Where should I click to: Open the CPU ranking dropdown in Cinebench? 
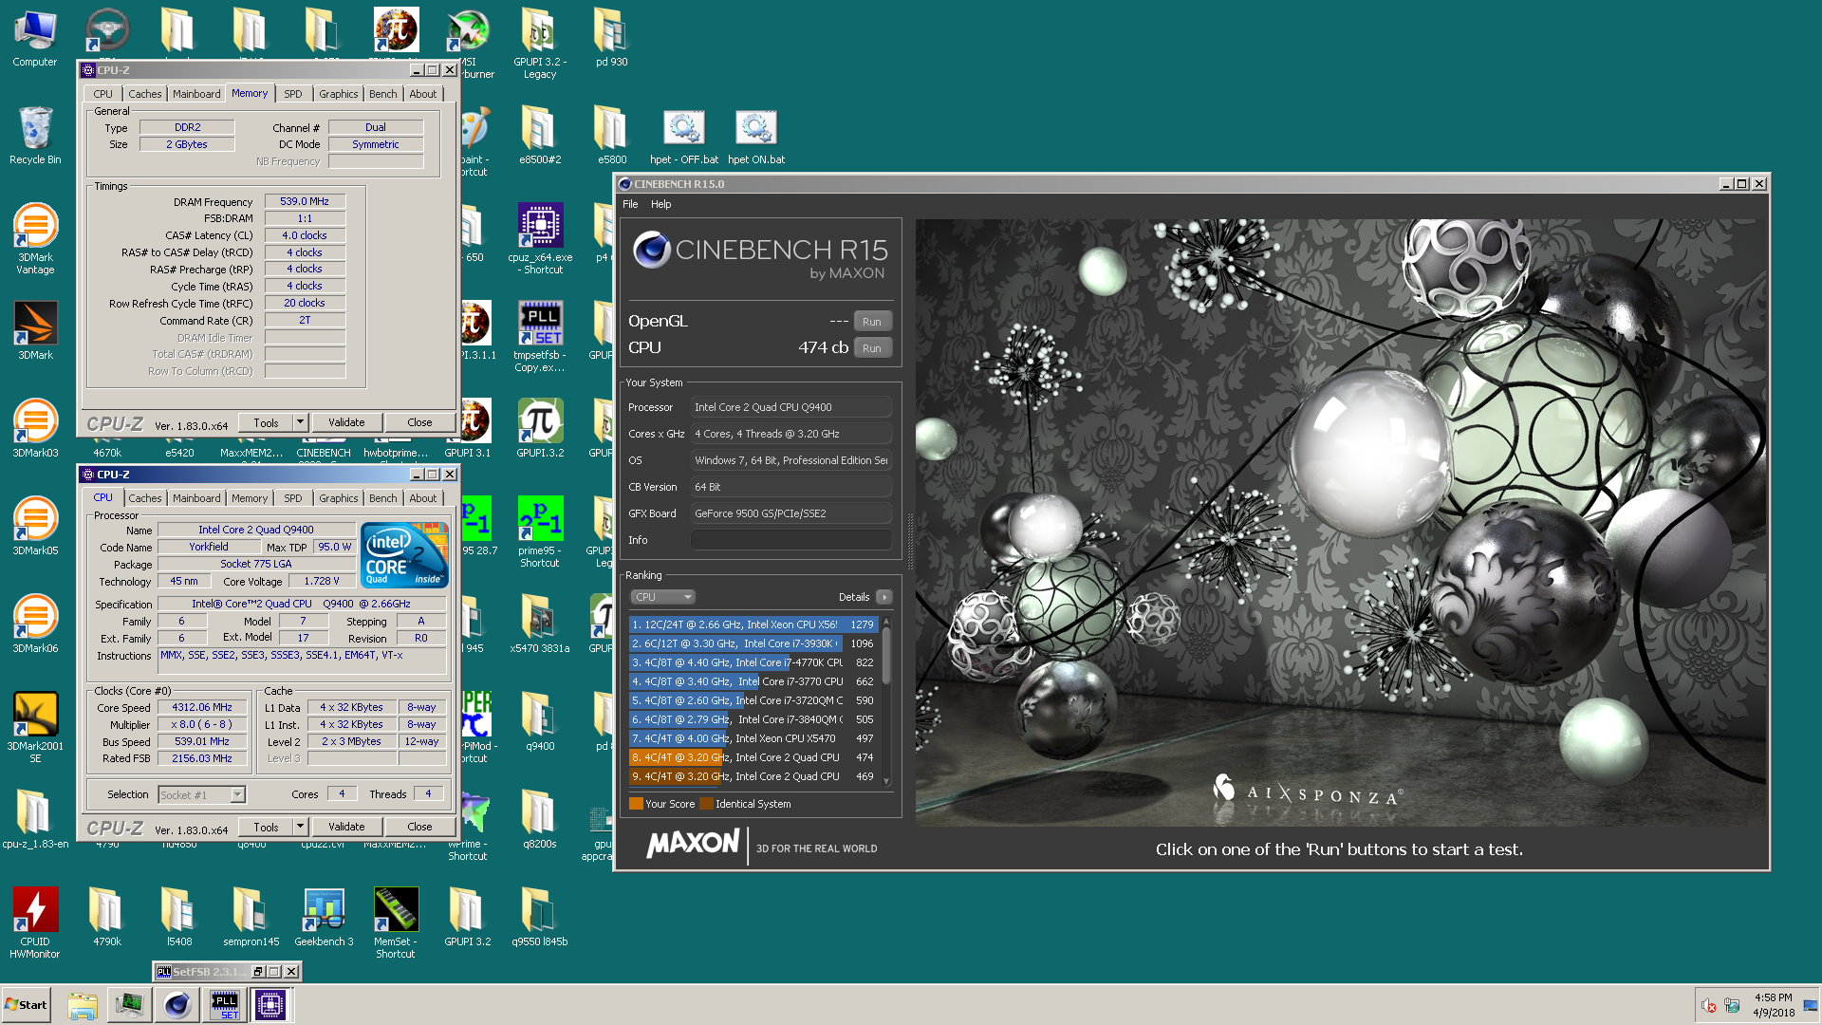(663, 597)
